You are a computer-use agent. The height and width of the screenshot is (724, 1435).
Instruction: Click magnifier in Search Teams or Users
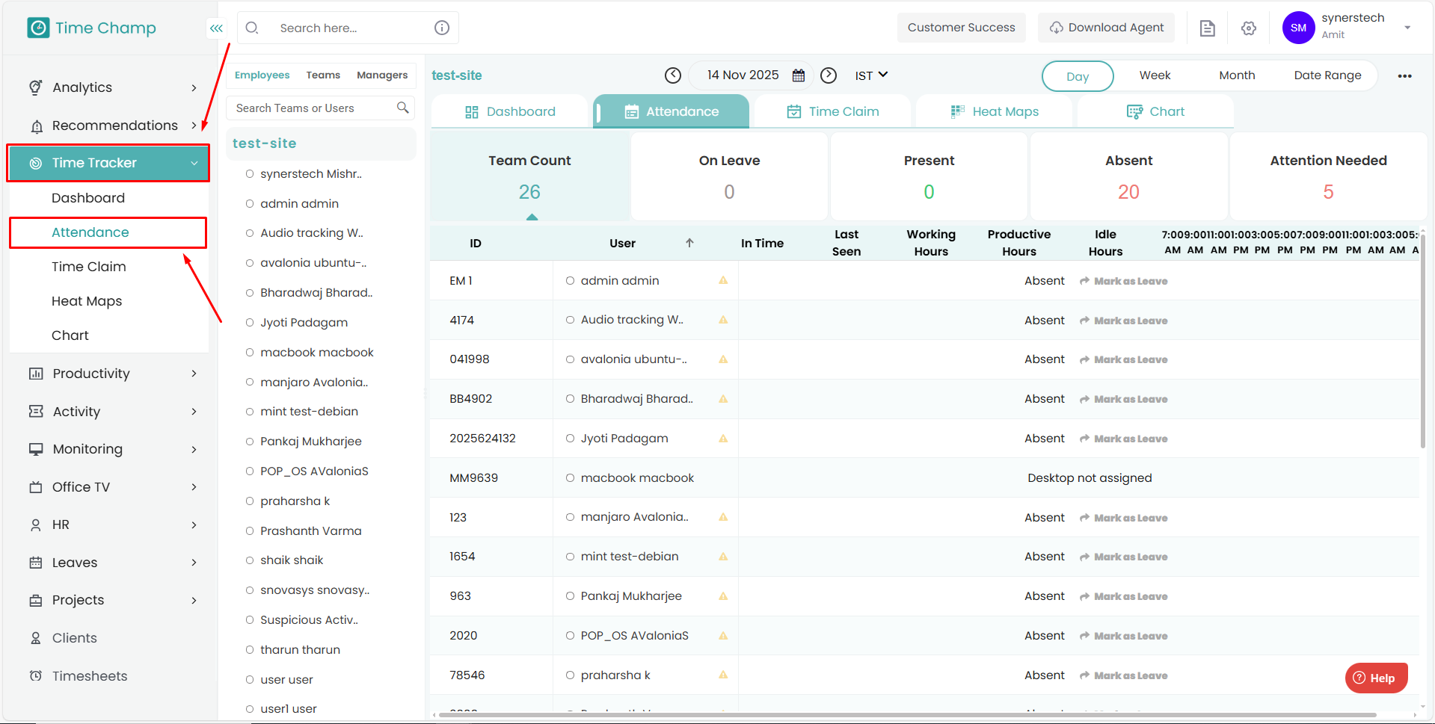tap(402, 108)
